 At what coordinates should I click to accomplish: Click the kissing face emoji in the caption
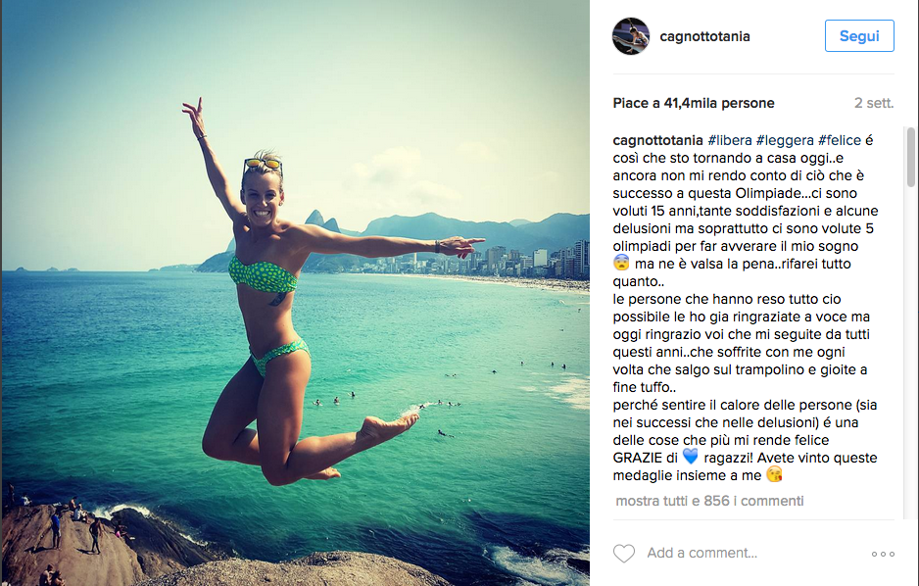point(774,474)
